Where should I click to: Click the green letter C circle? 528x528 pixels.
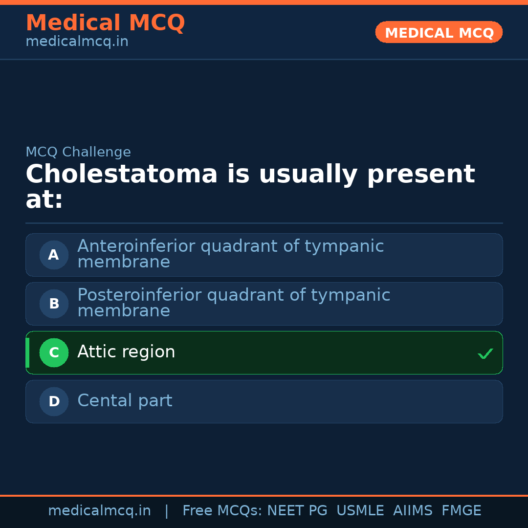pyautogui.click(x=54, y=352)
